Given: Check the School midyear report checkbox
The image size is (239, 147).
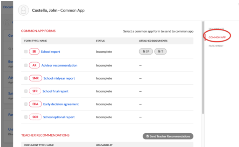Looking at the screenshot, I should pyautogui.click(x=26, y=78).
